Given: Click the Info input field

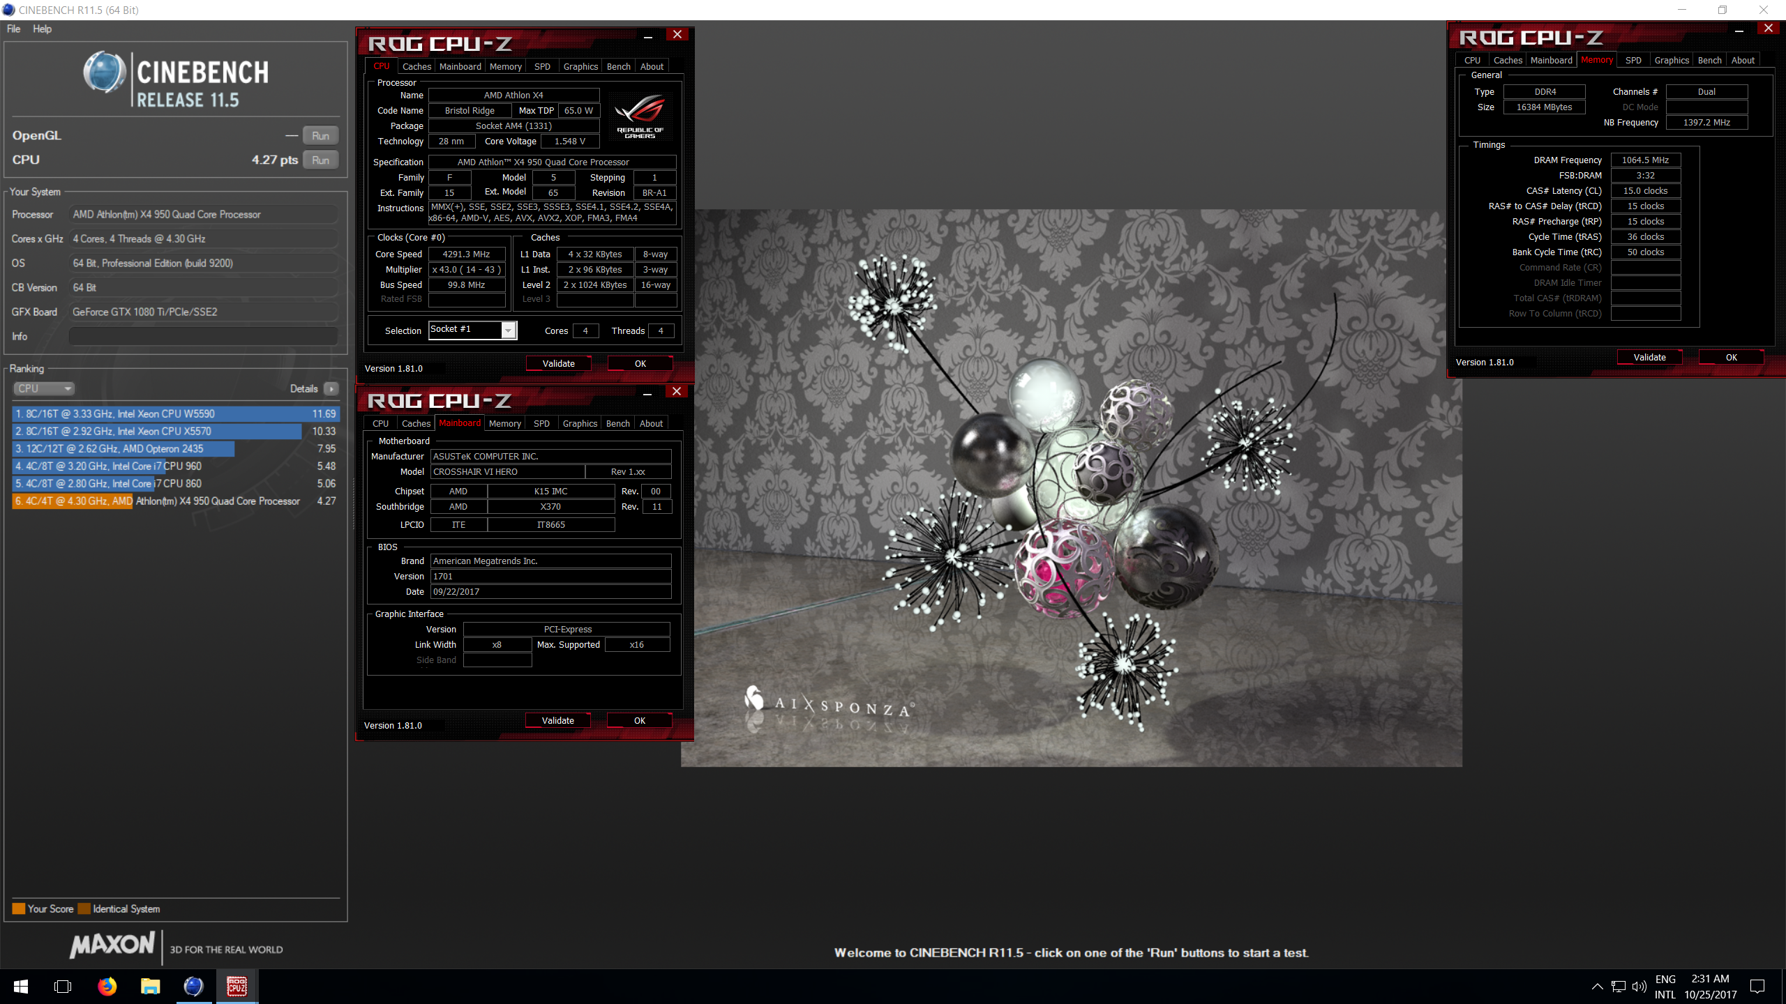Looking at the screenshot, I should point(203,336).
